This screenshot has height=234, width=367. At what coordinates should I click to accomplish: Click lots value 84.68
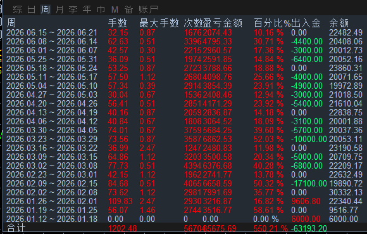tap(118, 184)
